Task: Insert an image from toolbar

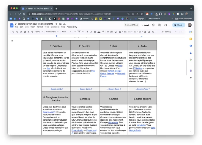Action: click(x=116, y=32)
